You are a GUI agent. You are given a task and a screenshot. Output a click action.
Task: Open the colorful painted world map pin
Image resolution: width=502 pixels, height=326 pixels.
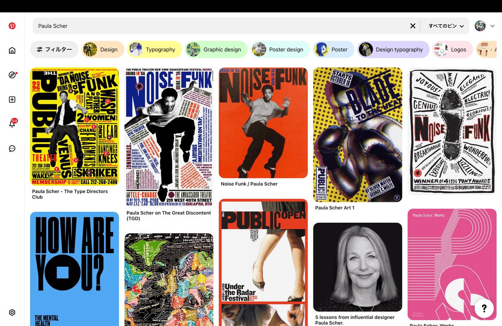pos(169,280)
